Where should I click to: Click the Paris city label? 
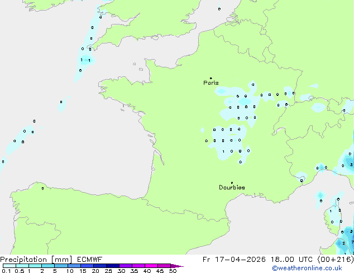[211, 83]
